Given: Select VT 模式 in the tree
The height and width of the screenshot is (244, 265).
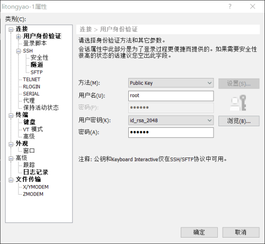Looking at the screenshot, I should coord(33,129).
